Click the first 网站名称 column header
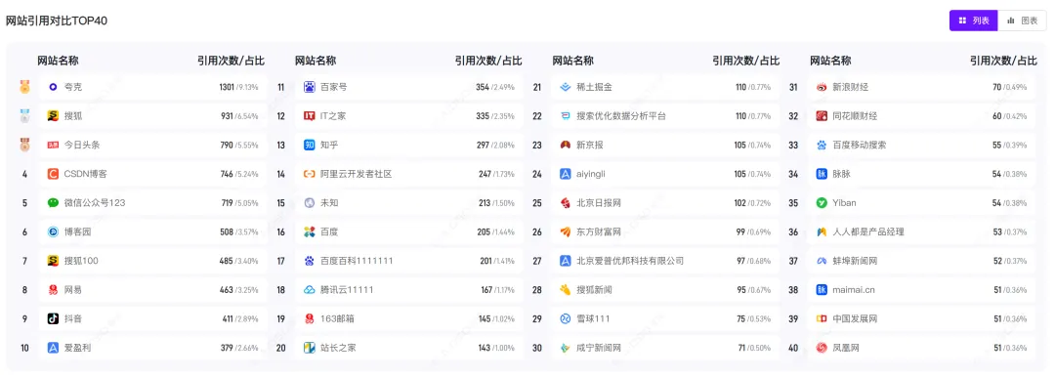 coord(58,61)
